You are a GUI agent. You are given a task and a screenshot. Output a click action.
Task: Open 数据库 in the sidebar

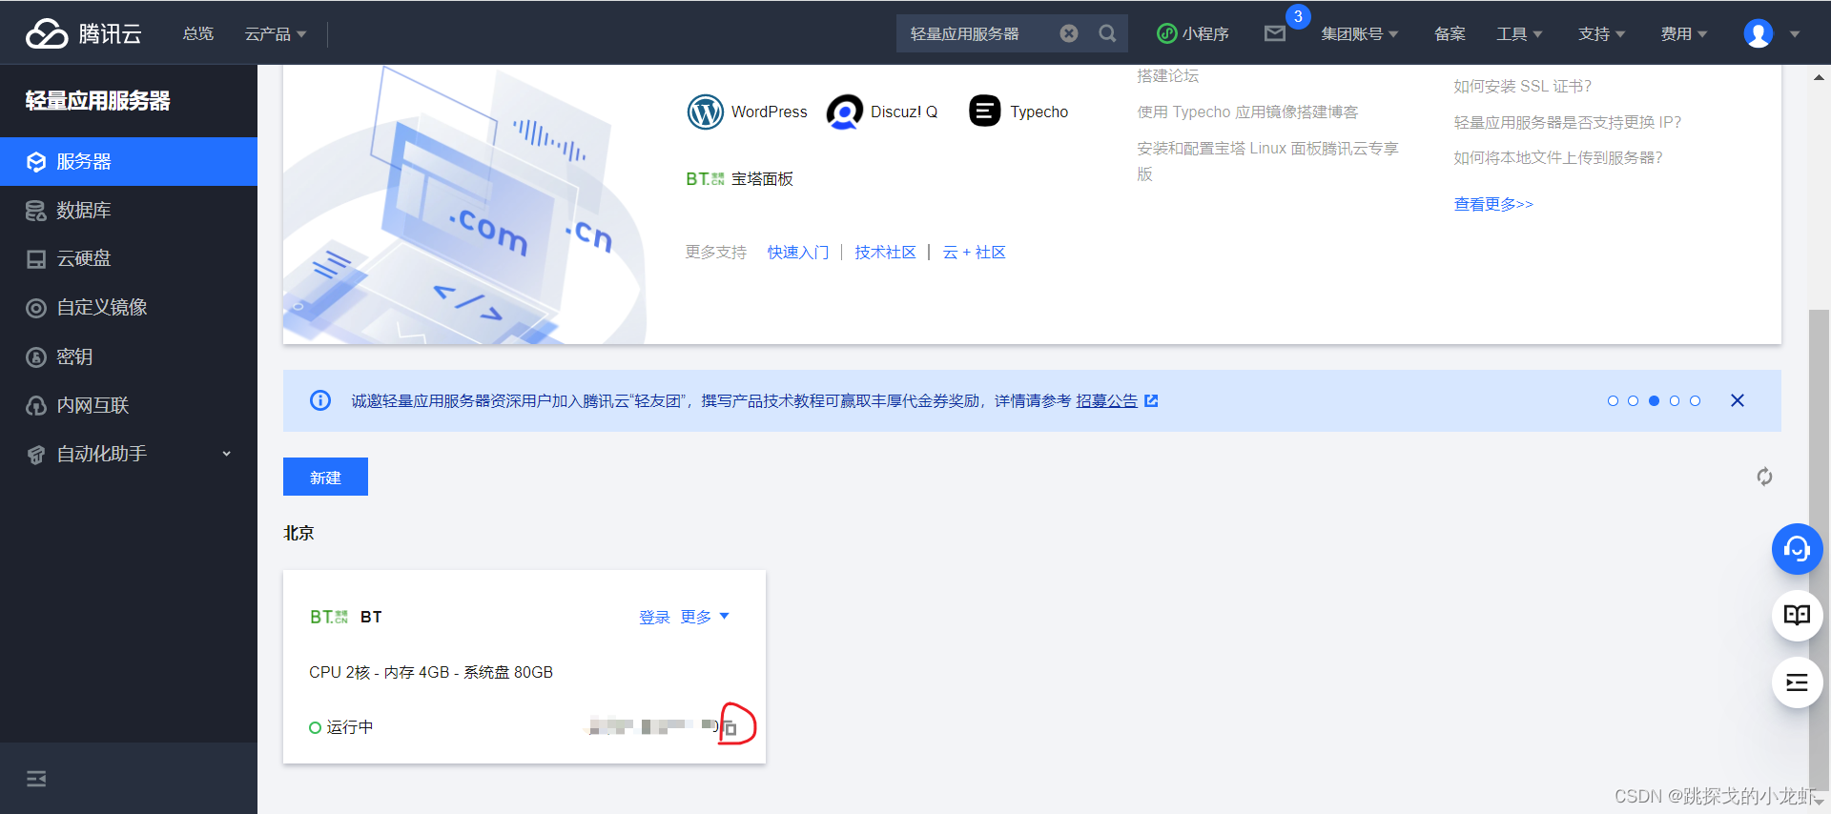[129, 210]
